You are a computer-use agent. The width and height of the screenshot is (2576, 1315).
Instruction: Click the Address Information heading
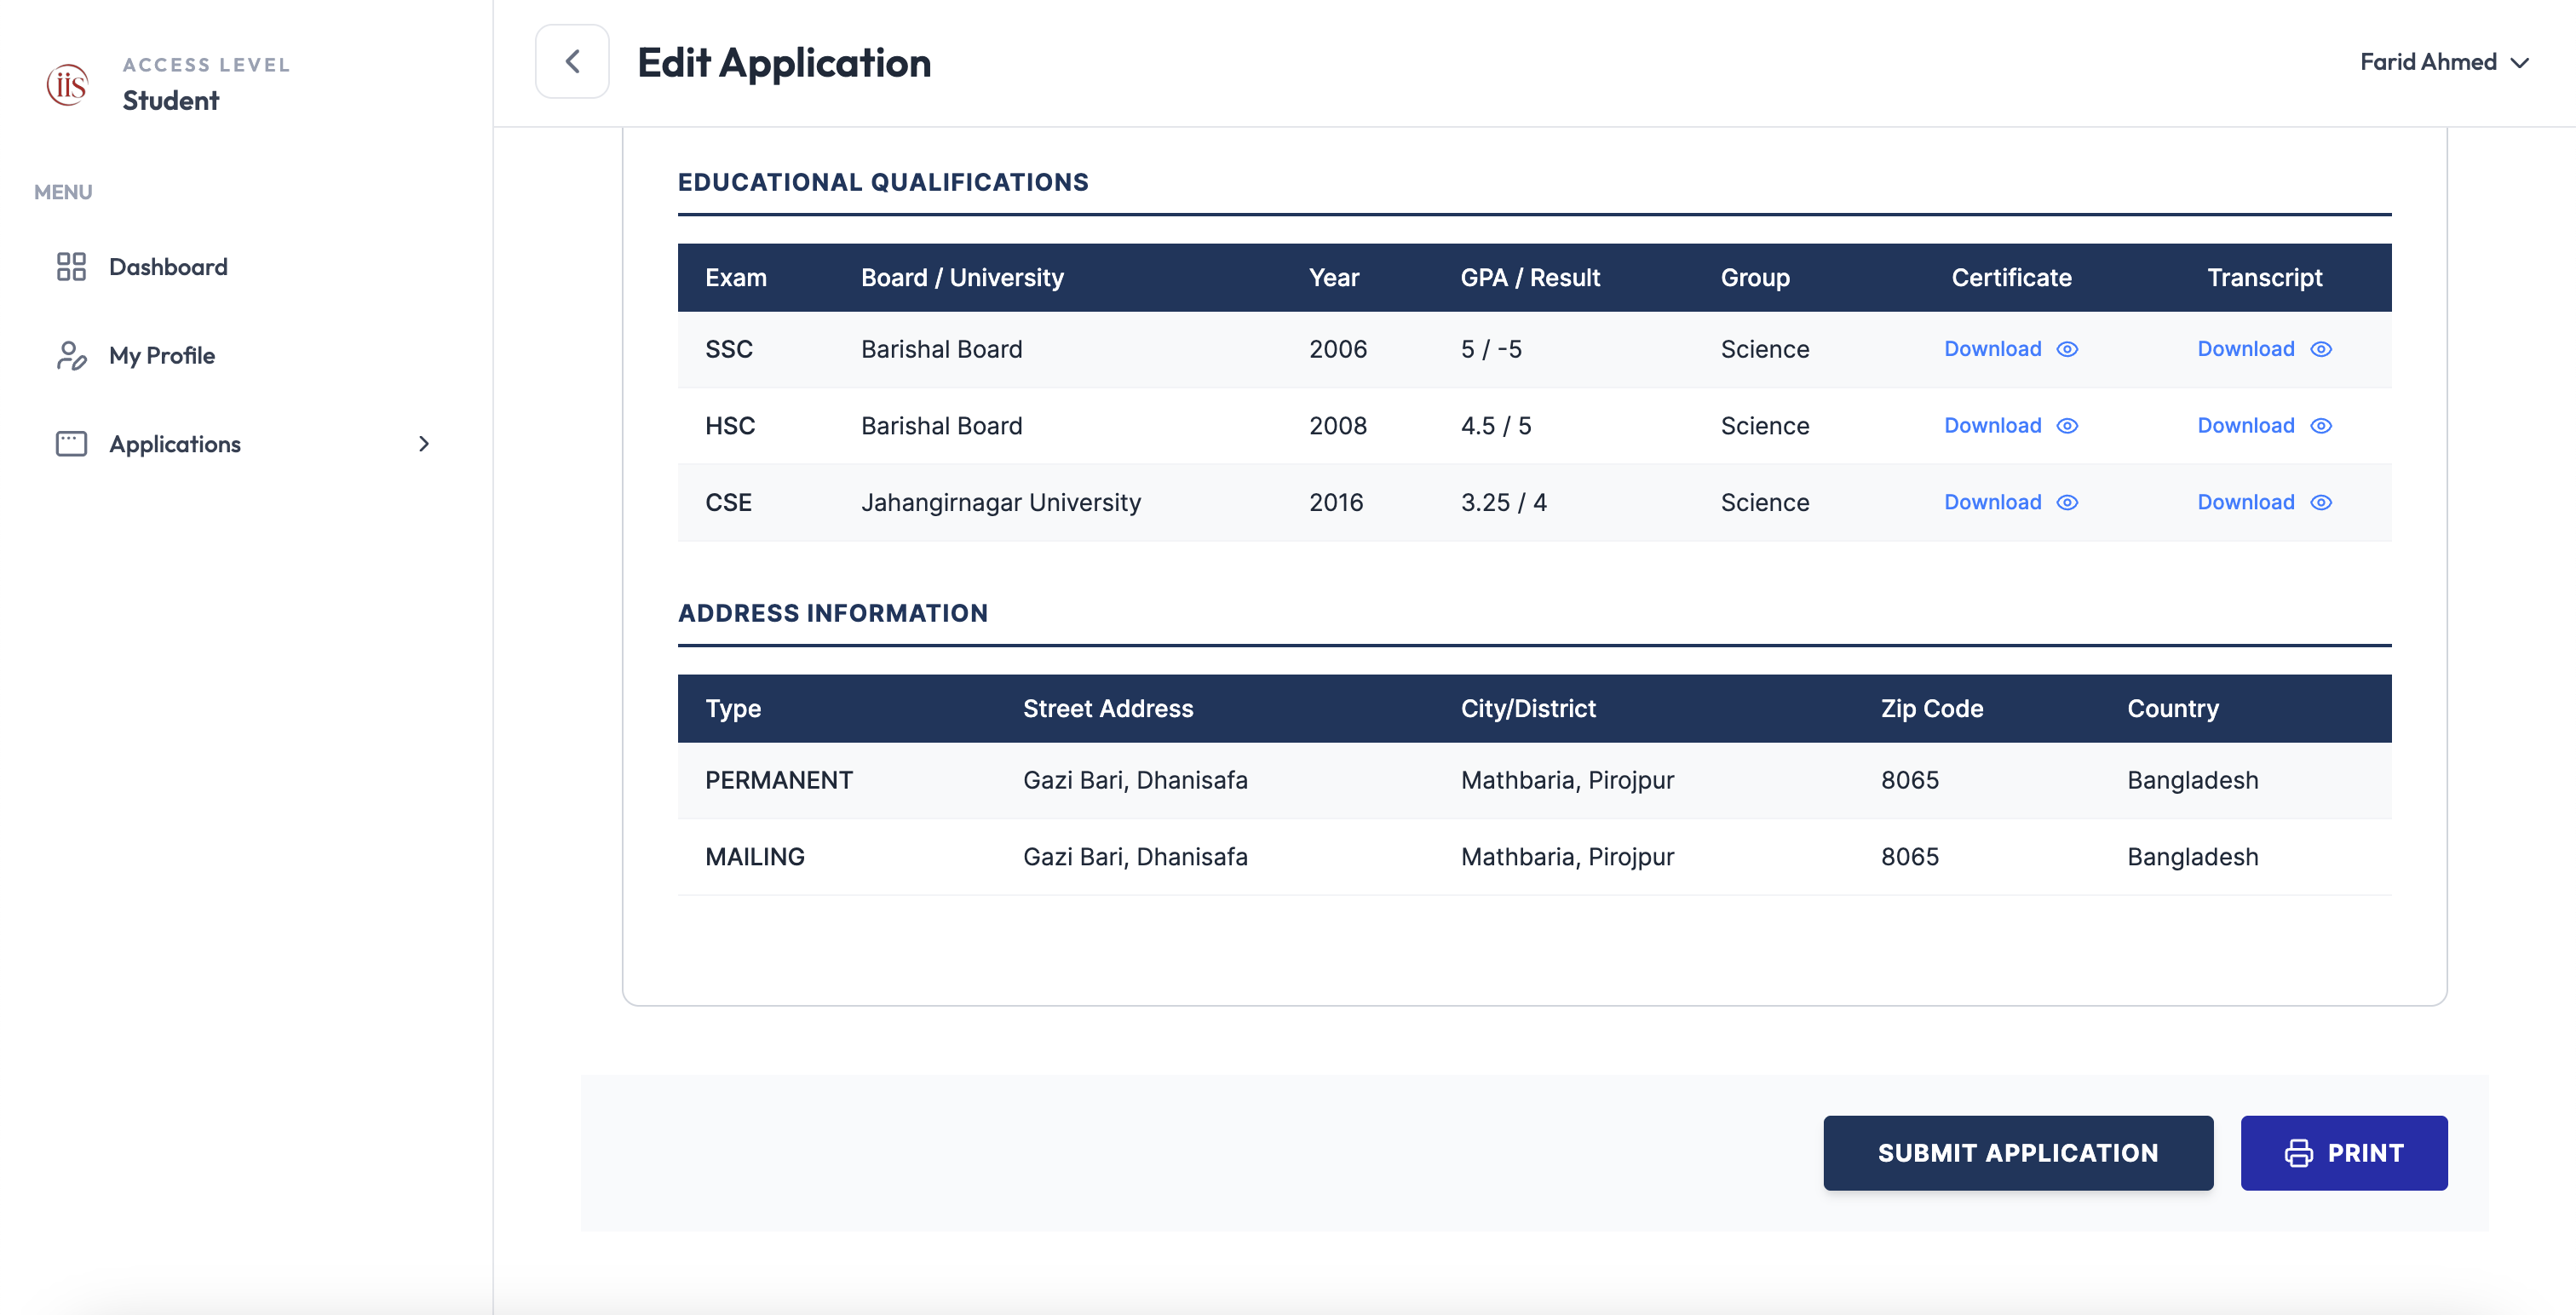833,613
